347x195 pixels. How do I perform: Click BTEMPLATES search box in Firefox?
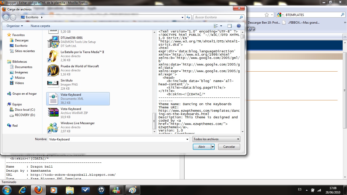[x=312, y=15]
